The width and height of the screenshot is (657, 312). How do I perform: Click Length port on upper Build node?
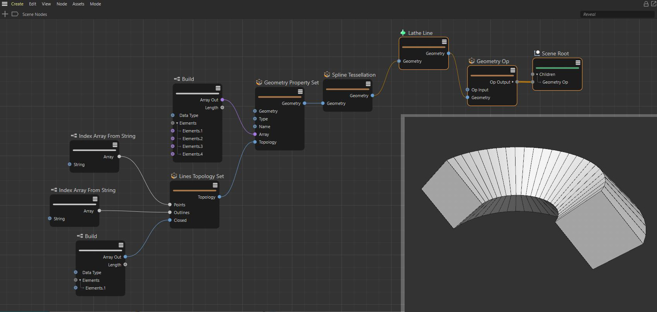tap(222, 108)
